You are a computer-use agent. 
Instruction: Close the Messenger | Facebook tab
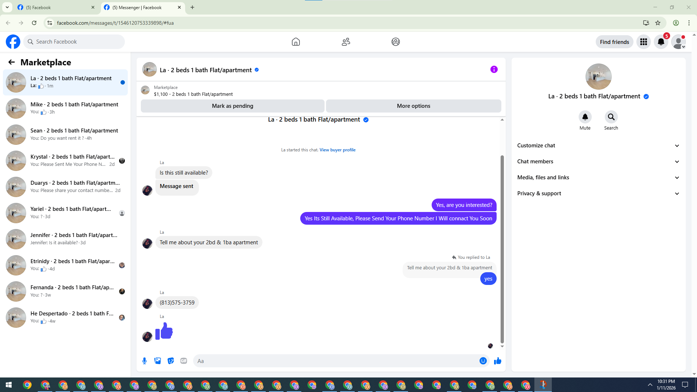[x=179, y=7]
